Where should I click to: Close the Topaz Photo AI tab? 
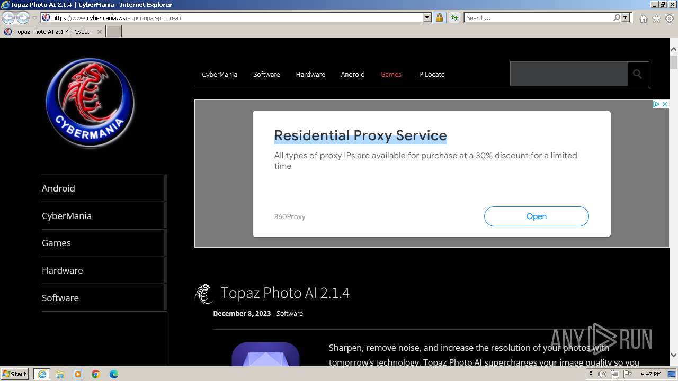99,32
